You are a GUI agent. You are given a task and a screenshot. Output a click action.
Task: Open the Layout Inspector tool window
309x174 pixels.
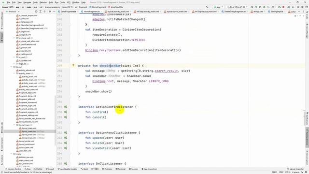coord(295,169)
